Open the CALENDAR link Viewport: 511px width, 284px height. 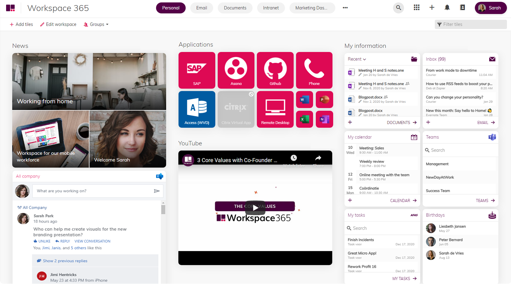[403, 201]
